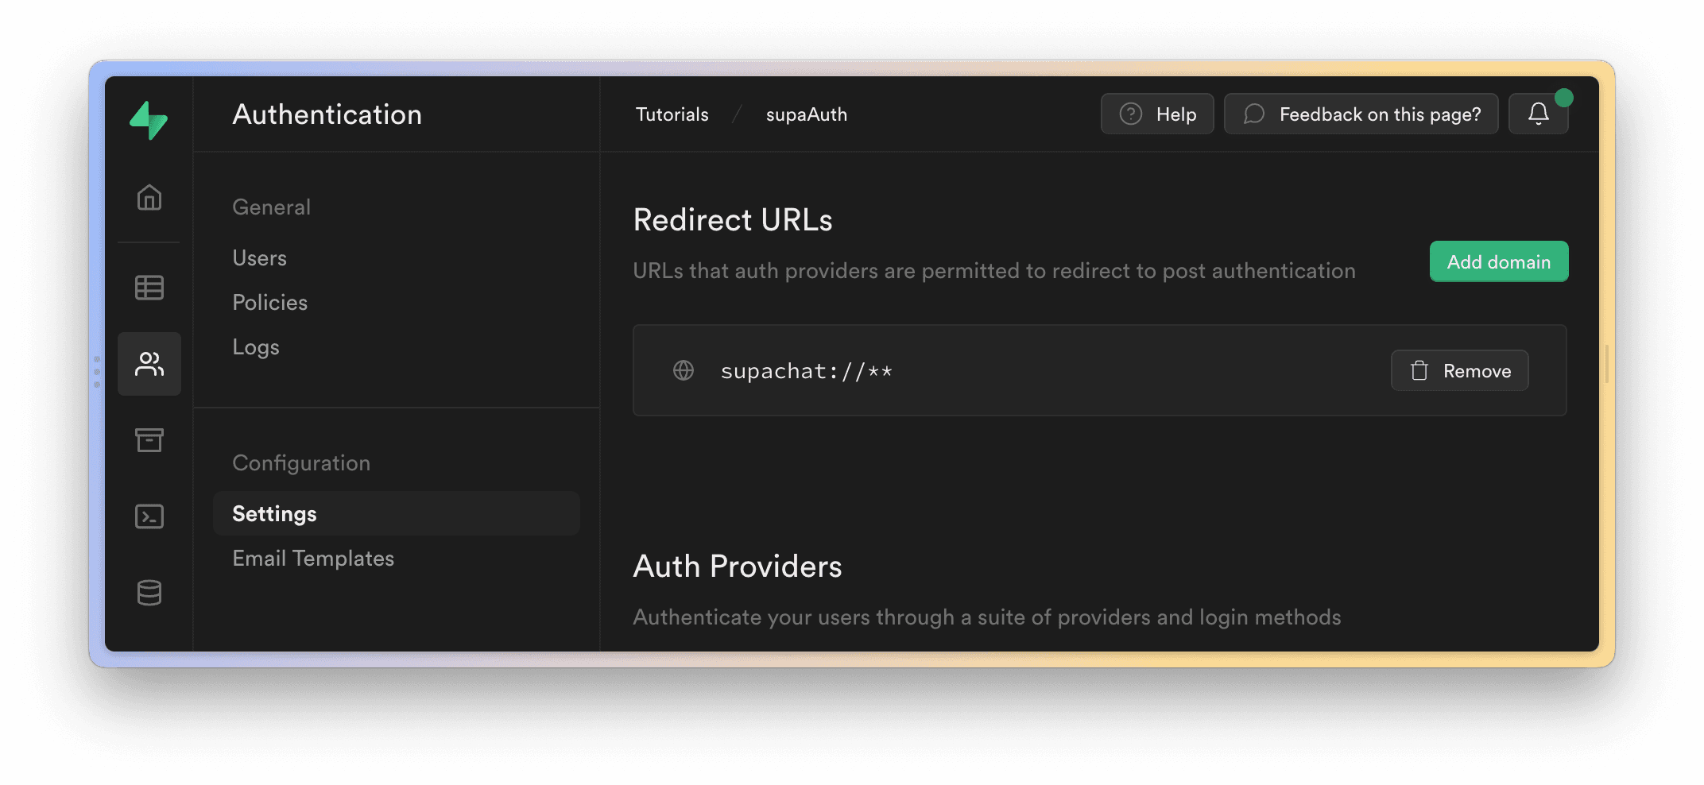Open Logs menu item
Viewport: 1704px width, 785px height.
coord(256,347)
